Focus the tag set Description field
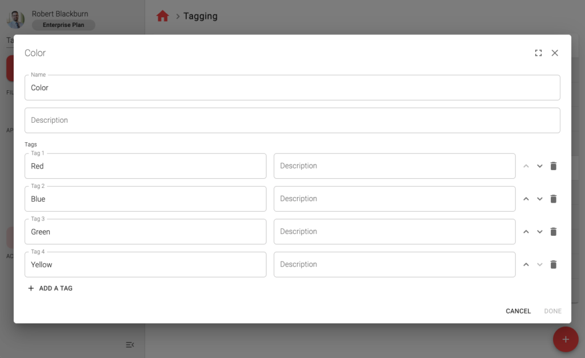Image resolution: width=585 pixels, height=358 pixels. (x=292, y=120)
